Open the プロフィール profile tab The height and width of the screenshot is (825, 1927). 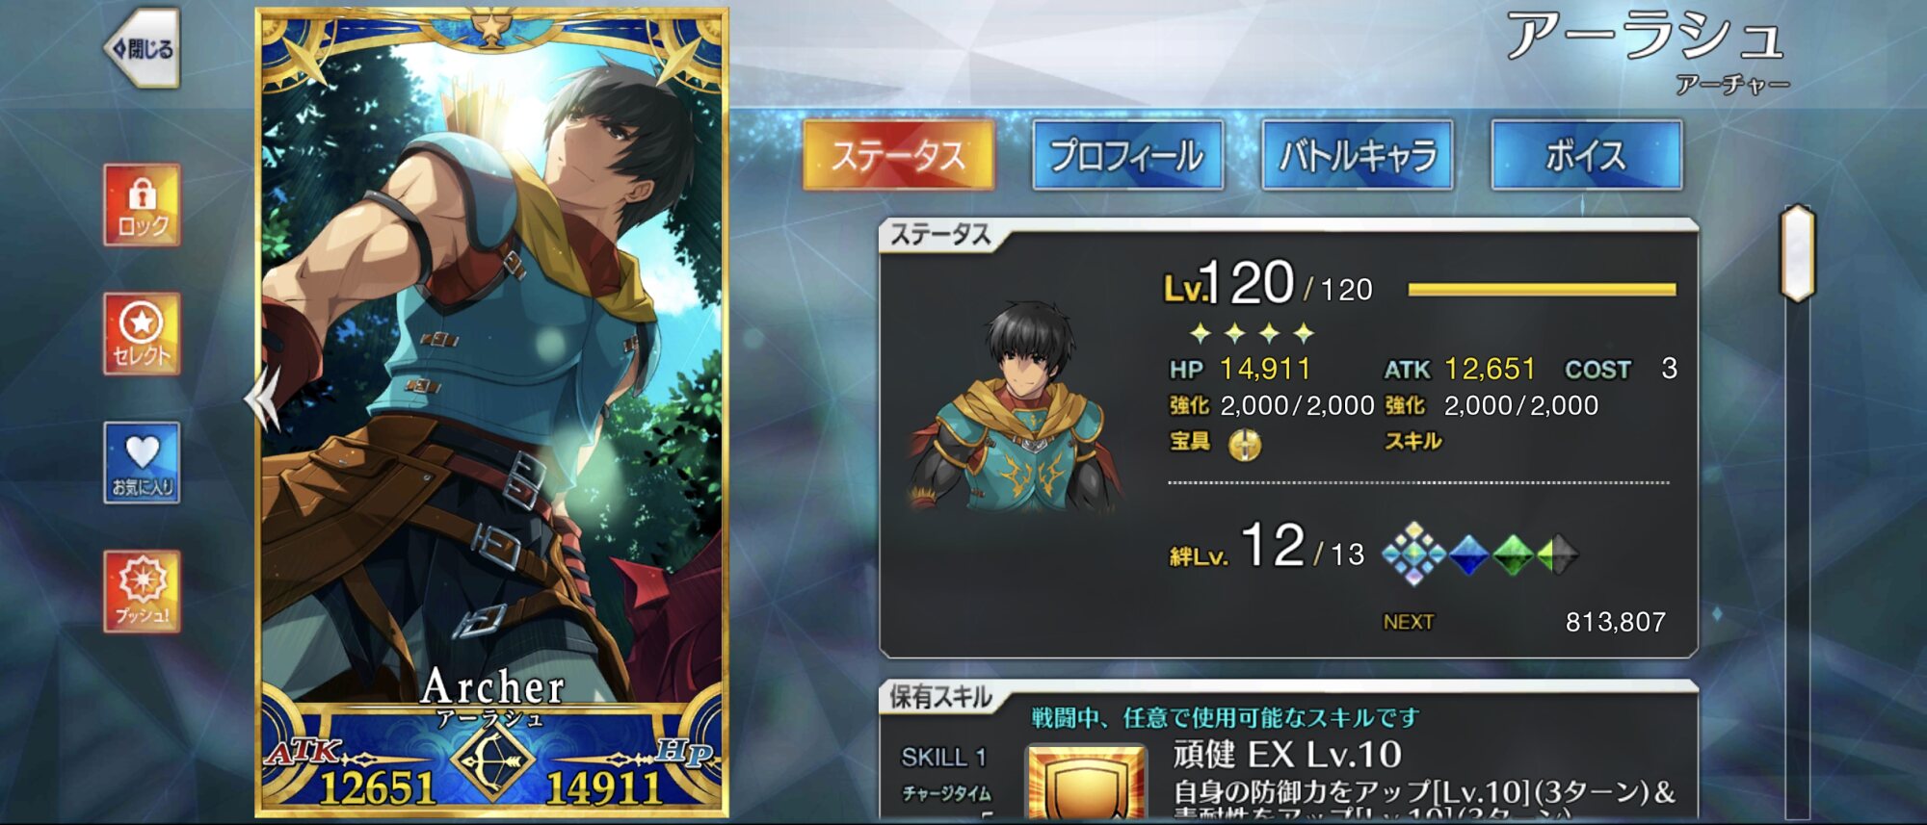click(x=1127, y=154)
